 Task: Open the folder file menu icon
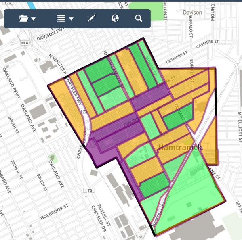tap(24, 19)
